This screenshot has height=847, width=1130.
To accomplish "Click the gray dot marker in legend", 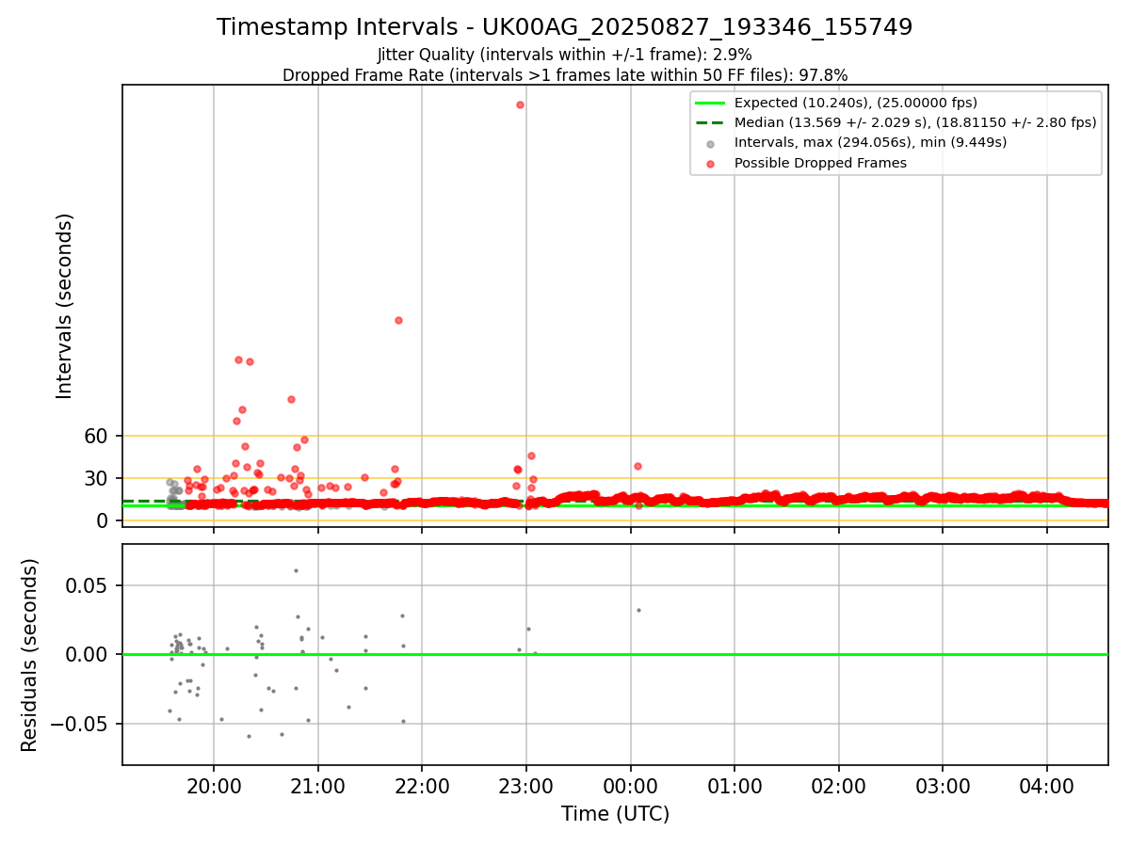I will click(710, 143).
